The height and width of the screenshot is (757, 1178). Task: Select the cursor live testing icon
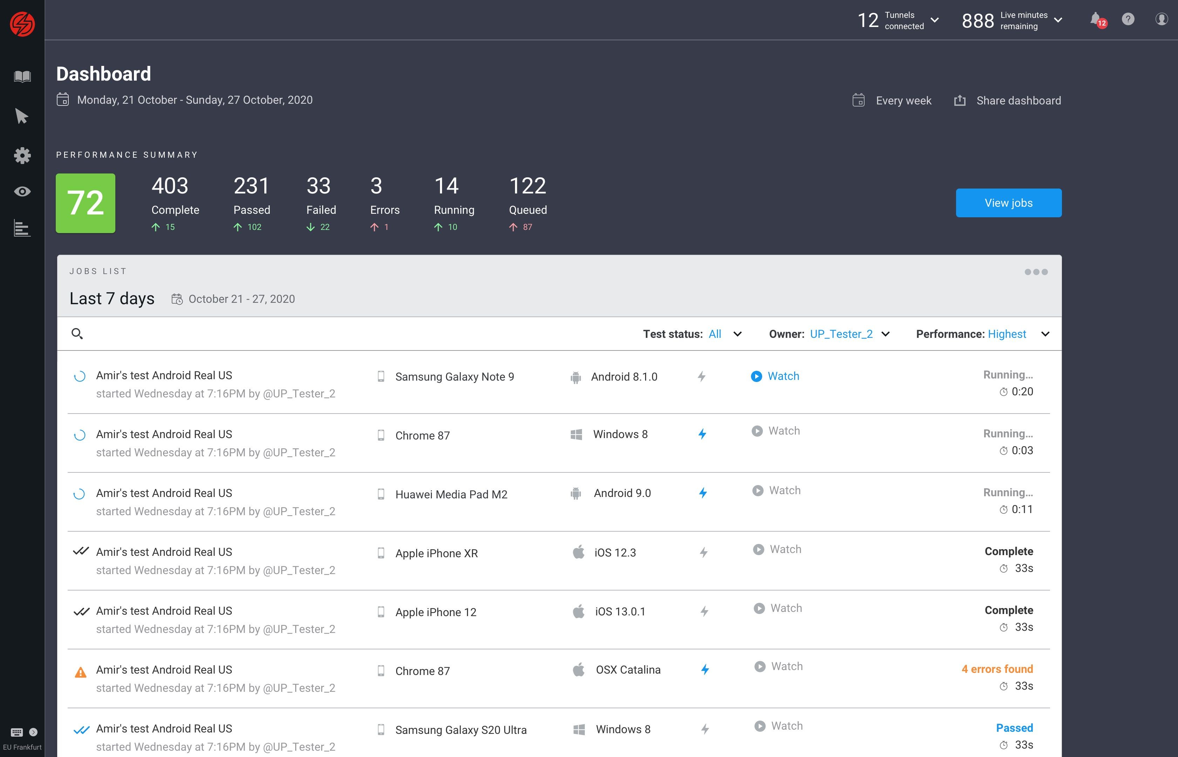pos(22,116)
